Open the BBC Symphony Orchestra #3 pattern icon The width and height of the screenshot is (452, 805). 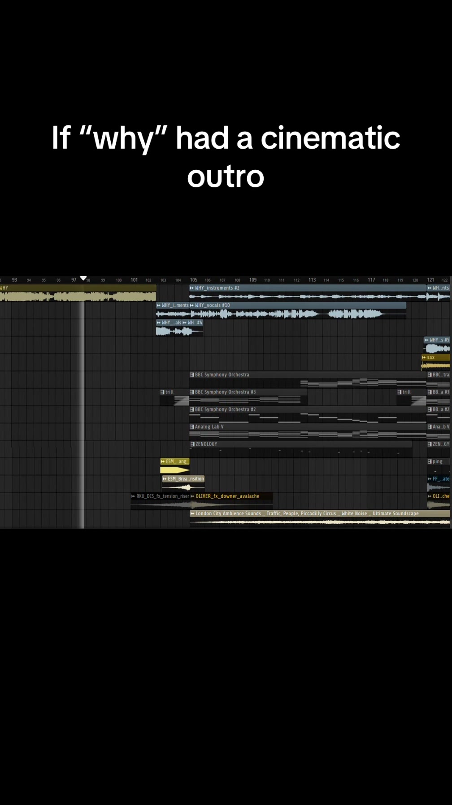coord(192,392)
